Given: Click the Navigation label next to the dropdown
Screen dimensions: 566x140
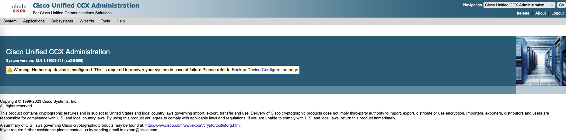Looking at the screenshot, I should pos(472,5).
